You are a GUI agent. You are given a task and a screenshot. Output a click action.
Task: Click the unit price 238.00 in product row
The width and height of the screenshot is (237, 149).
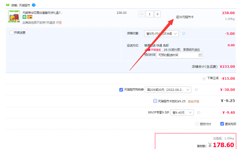(121, 13)
